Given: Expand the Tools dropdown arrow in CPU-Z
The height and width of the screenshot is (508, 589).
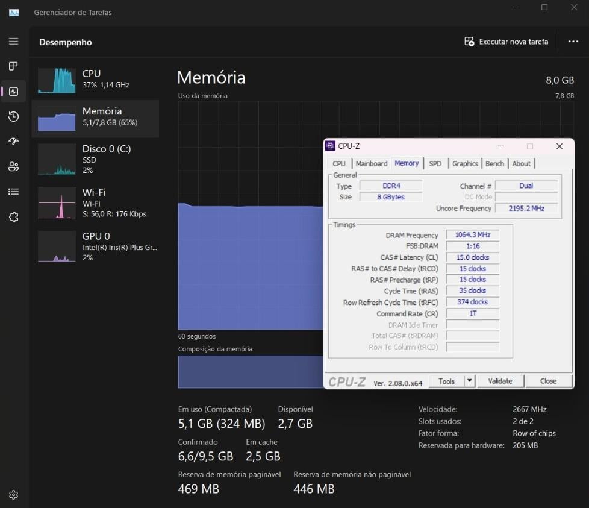Looking at the screenshot, I should pos(470,381).
